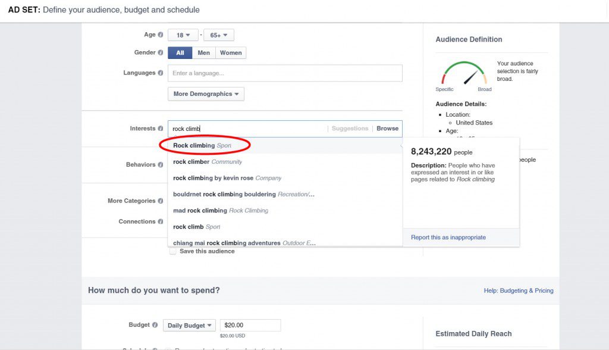Choose chiang mai rock climbing adventures suggestion
This screenshot has height=350, width=609.
[x=285, y=242]
